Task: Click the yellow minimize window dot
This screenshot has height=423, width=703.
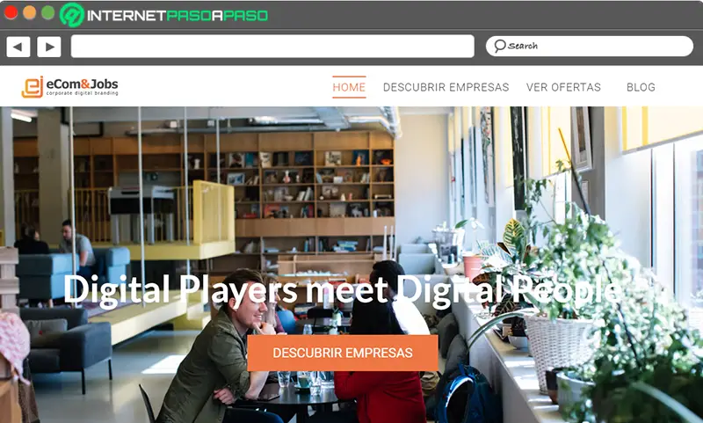Action: (29, 12)
